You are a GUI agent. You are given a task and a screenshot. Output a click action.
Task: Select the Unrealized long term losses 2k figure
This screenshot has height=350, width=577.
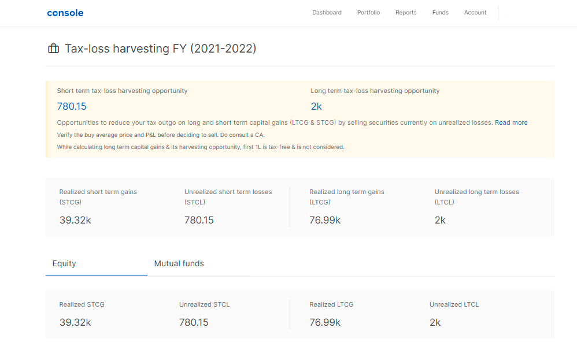click(440, 220)
